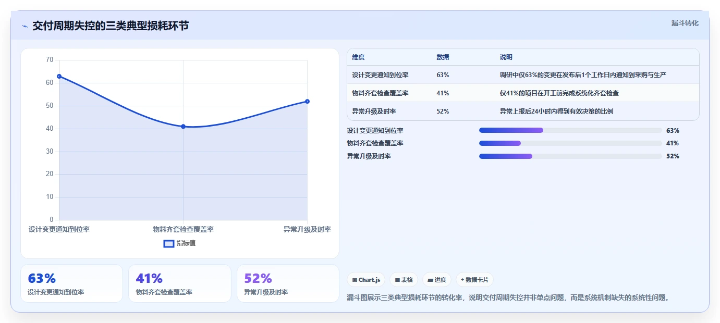Screen dimensions: 720x323
Task: Click the 异常升级及时率 x-axis label under the chart
Action: click(x=307, y=230)
